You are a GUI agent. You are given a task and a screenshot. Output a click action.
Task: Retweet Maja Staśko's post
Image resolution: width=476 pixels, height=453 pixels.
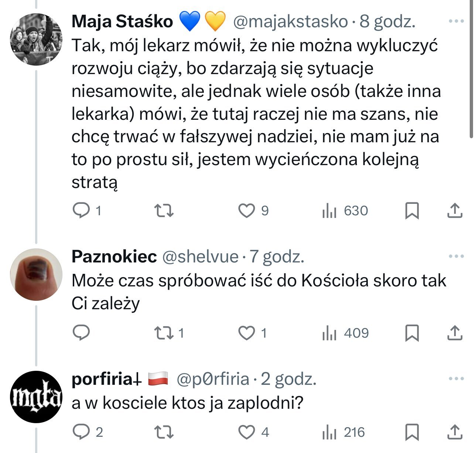[164, 210]
